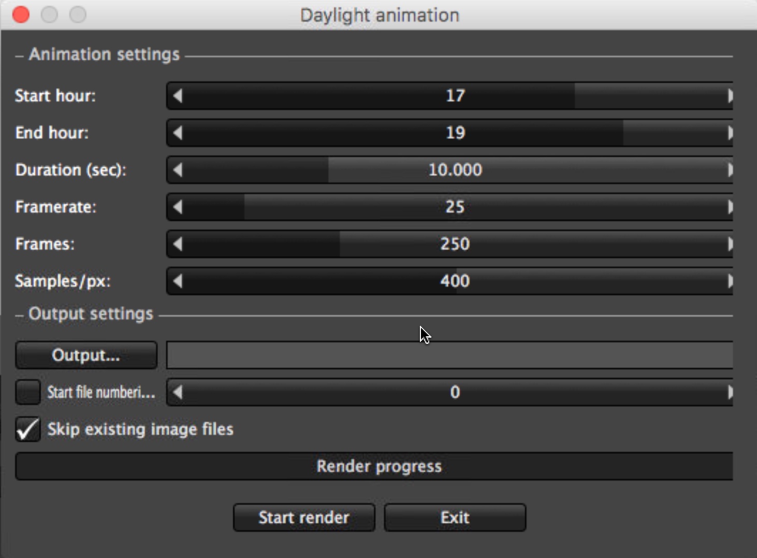This screenshot has height=558, width=757.
Task: Click the Output... button
Action: (86, 355)
